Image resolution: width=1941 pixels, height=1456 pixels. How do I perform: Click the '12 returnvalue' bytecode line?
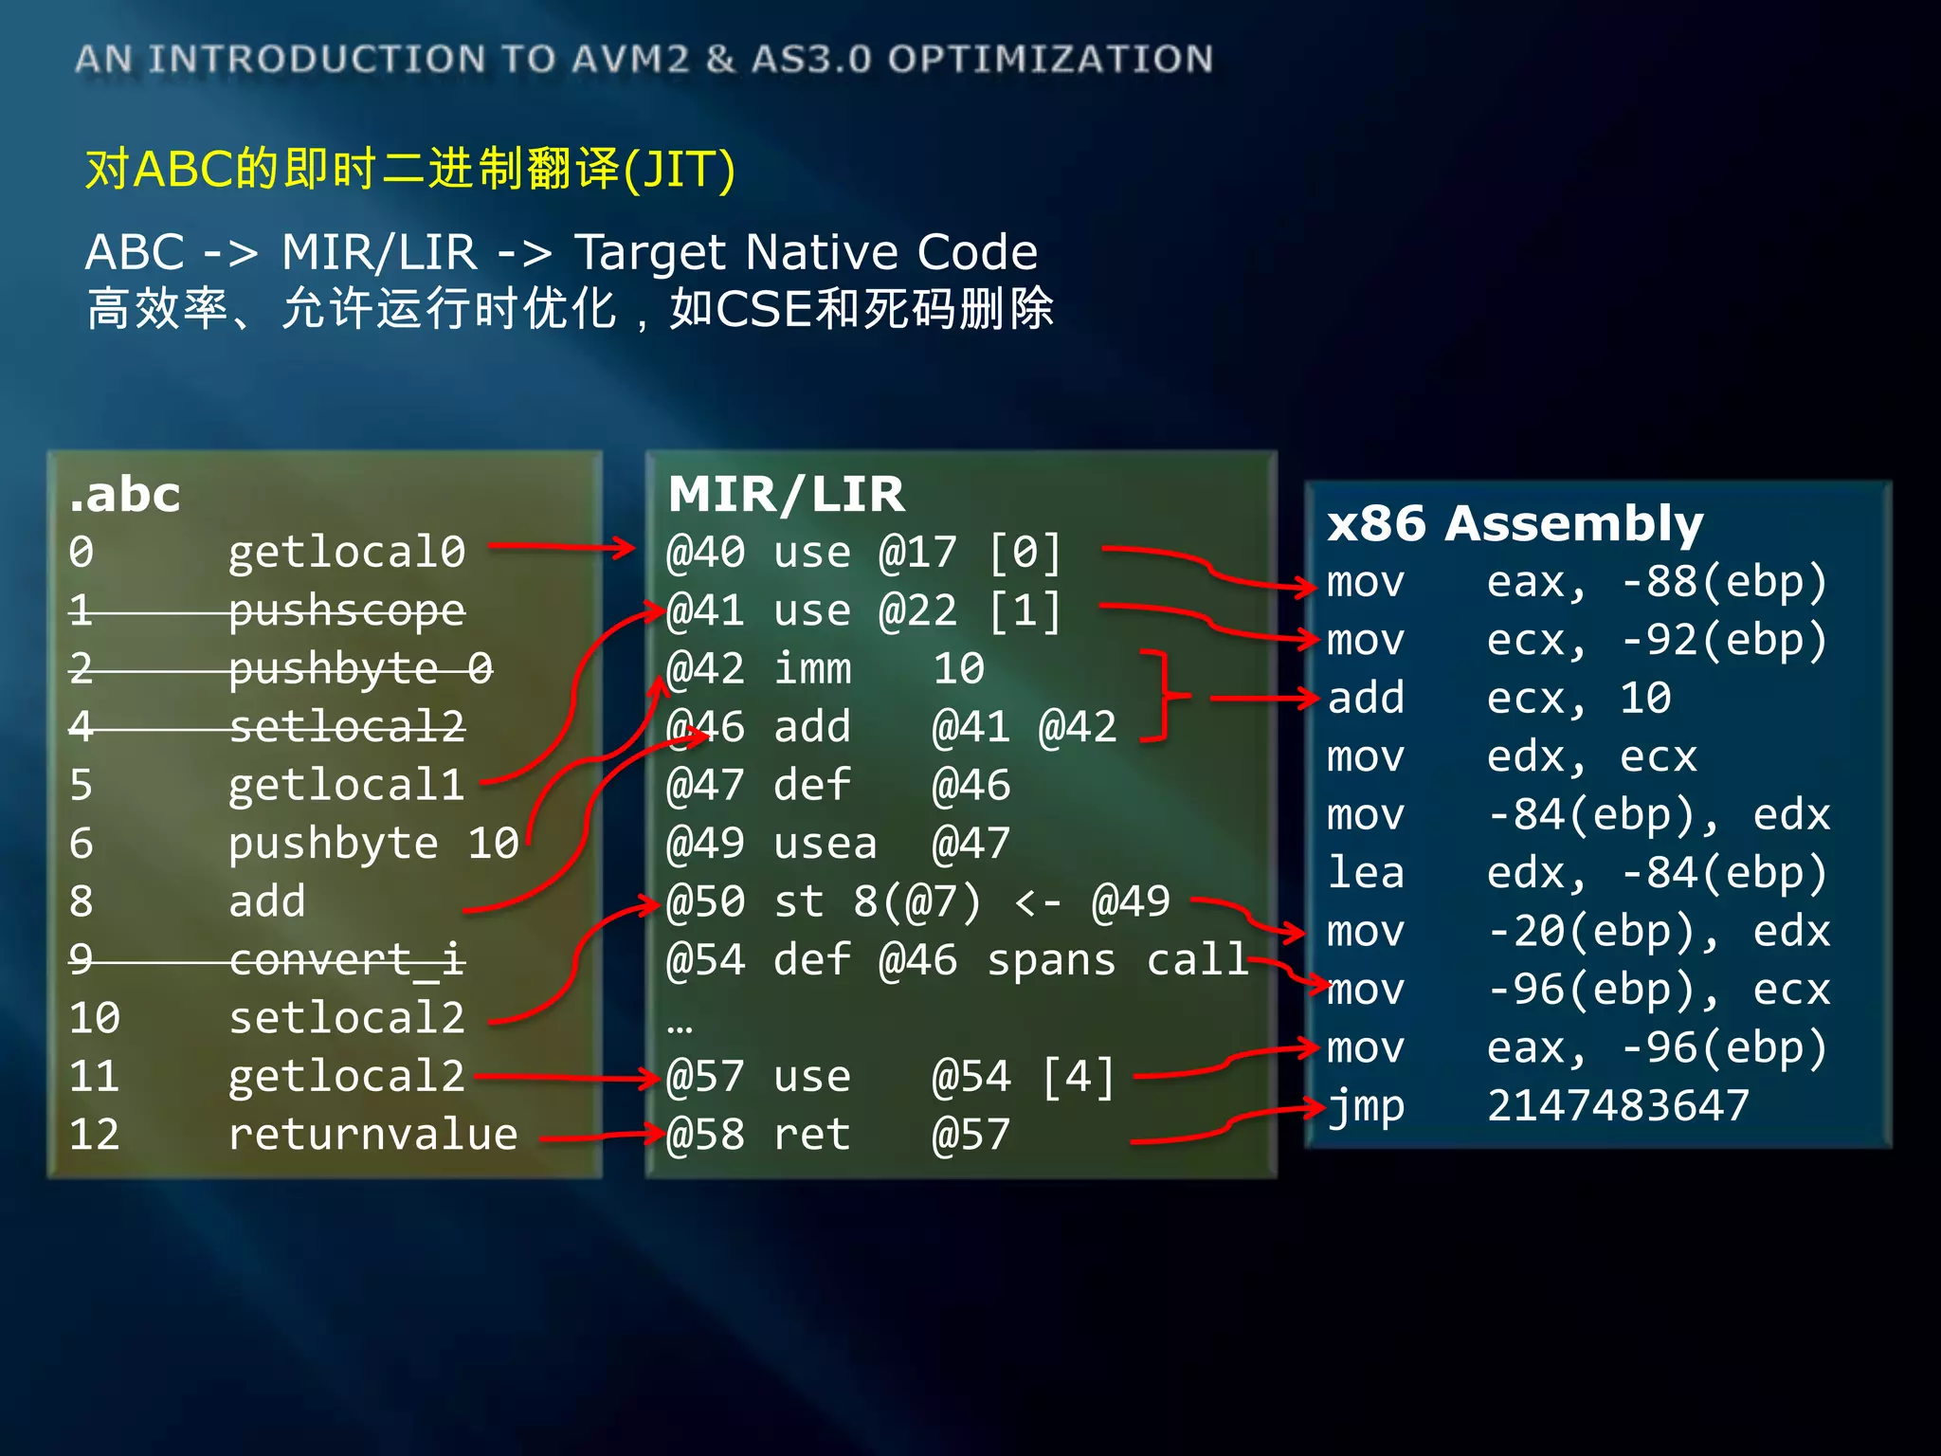pos(294,1135)
